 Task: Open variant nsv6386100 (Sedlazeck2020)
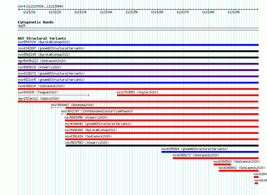click(x=41, y=86)
